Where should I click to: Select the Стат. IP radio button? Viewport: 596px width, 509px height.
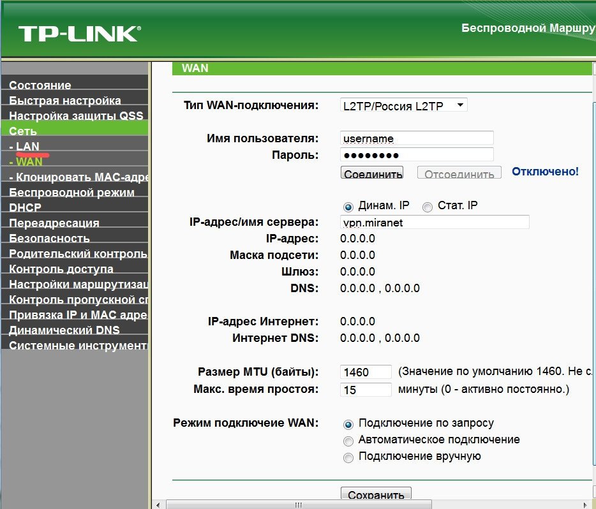[x=428, y=207]
